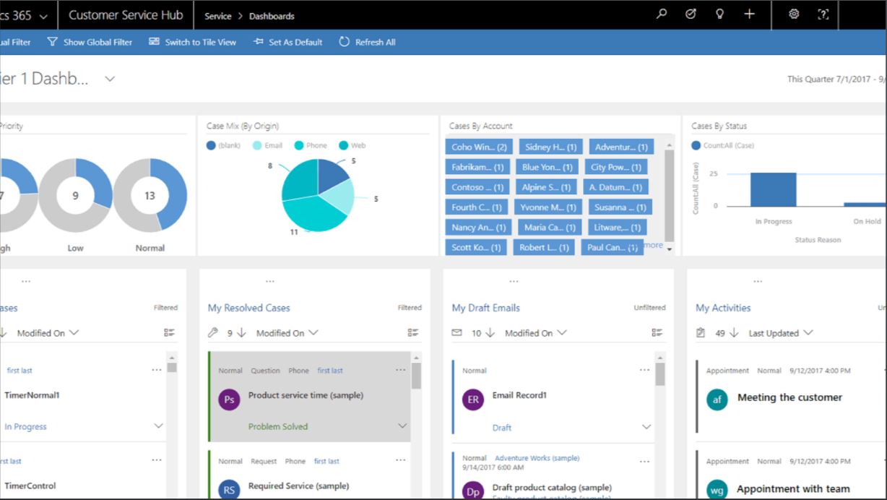The image size is (887, 500).
Task: Click Ps avatar on Product service time
Action: tap(229, 400)
